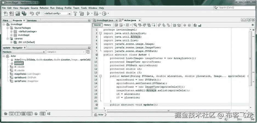Expand the default package node

(11, 31)
